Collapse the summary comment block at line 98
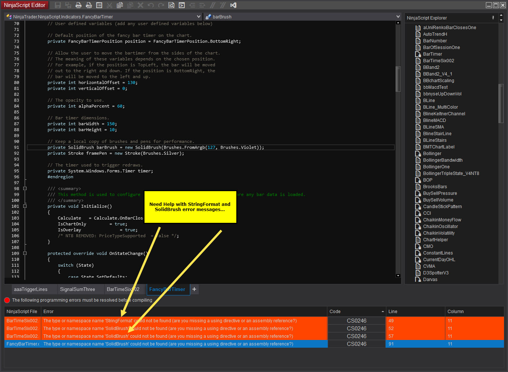Viewport: 508px width, 372px height. 25,189
